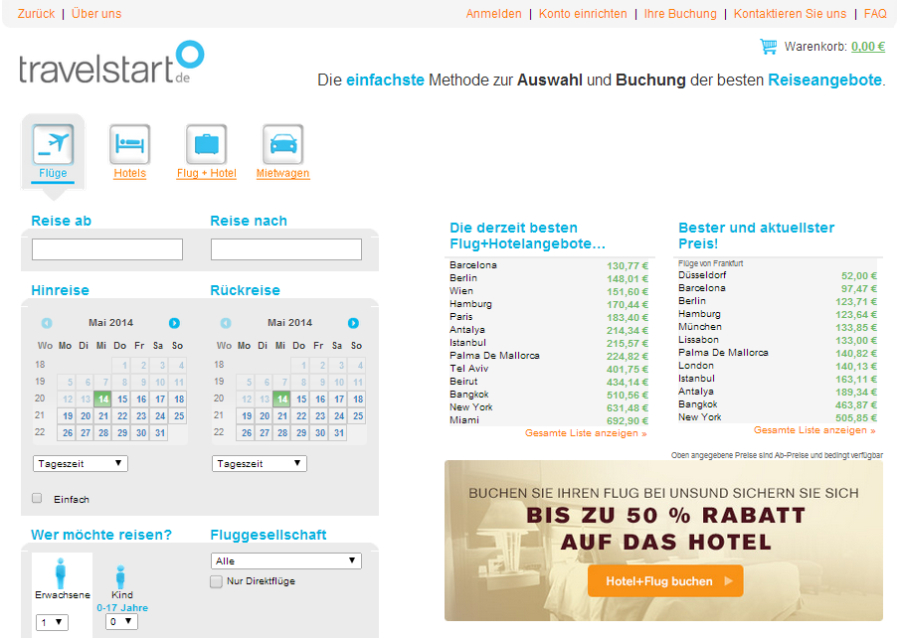Select the Flüge airplane icon
Viewport: 902px width, 638px height.
53,144
